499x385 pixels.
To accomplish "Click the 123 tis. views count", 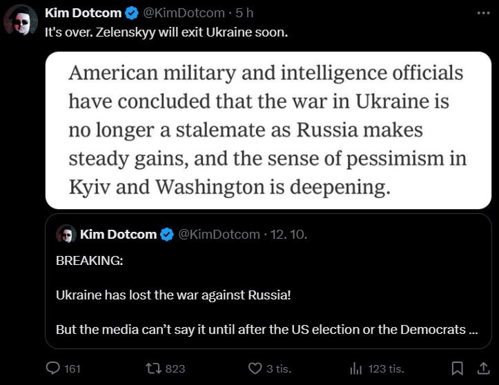I will pyautogui.click(x=387, y=368).
